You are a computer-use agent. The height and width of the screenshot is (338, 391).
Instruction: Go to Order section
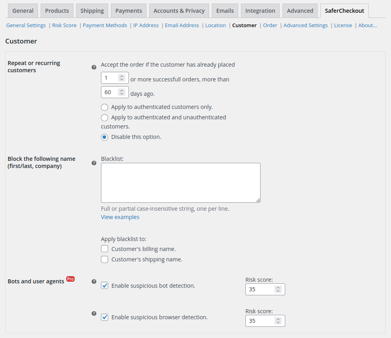[x=270, y=26]
